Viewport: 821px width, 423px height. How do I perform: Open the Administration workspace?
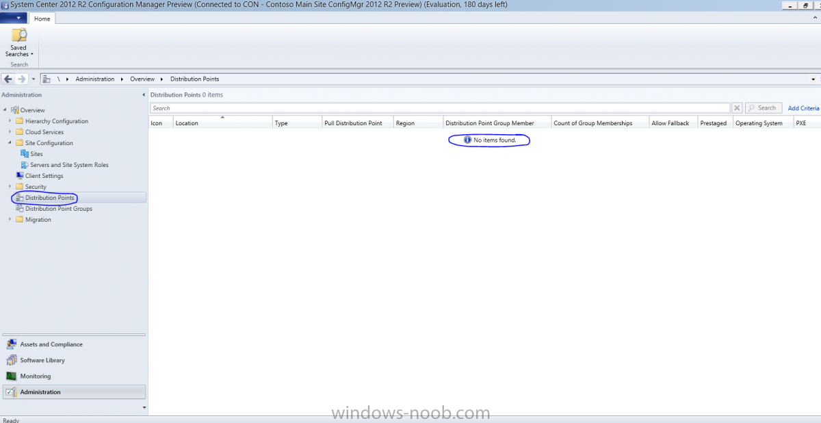pos(73,392)
